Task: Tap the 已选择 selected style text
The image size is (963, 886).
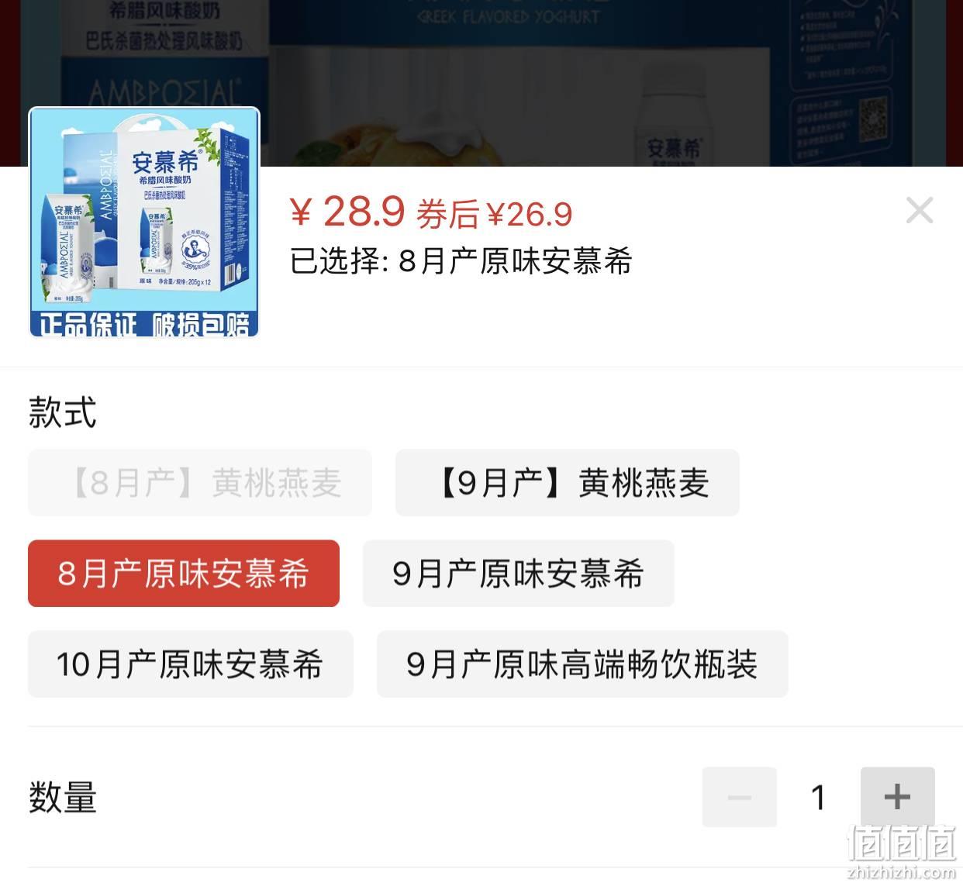Action: 461,261
